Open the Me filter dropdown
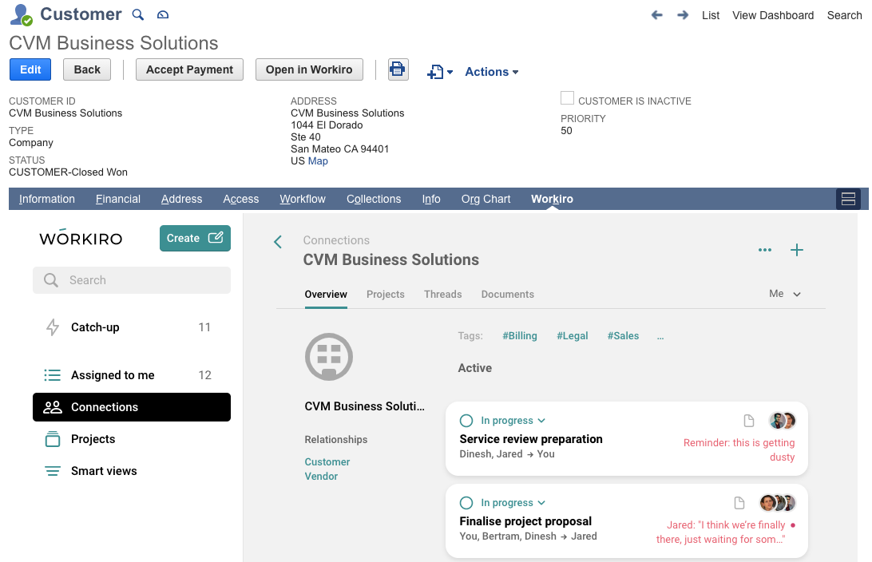 pyautogui.click(x=784, y=294)
